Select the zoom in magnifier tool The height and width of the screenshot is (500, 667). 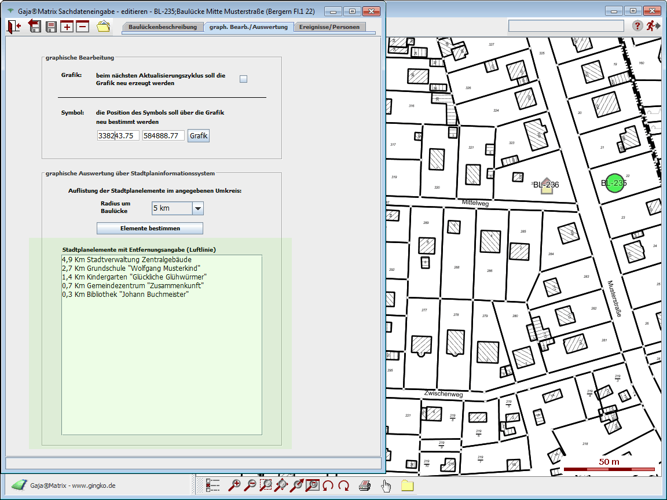click(x=234, y=486)
